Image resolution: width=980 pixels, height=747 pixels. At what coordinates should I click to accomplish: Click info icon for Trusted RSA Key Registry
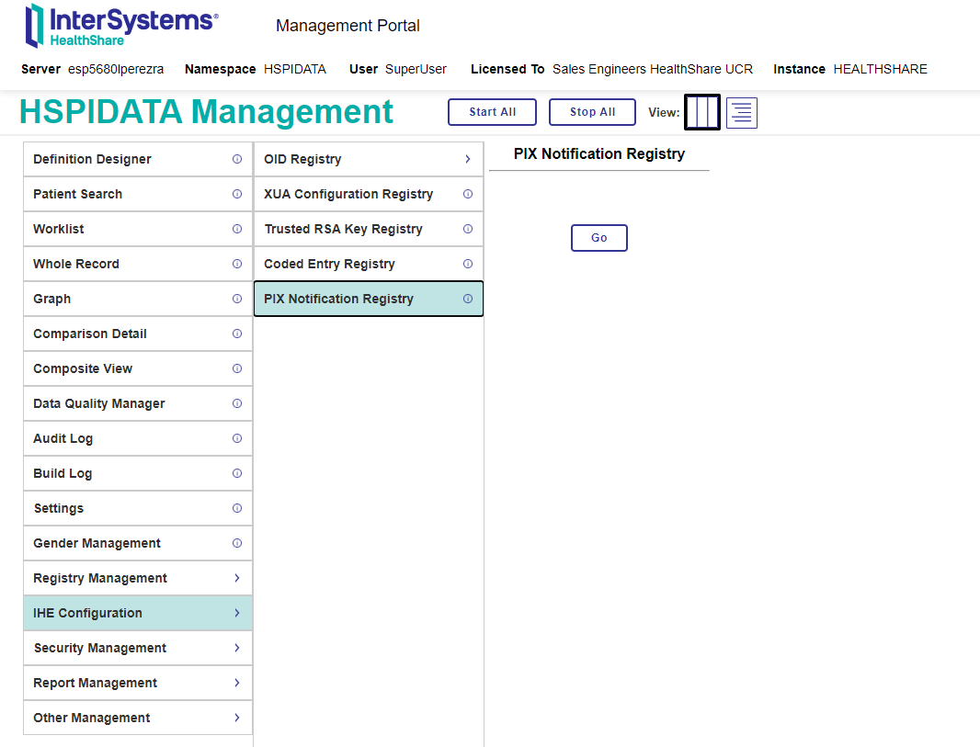[468, 229]
